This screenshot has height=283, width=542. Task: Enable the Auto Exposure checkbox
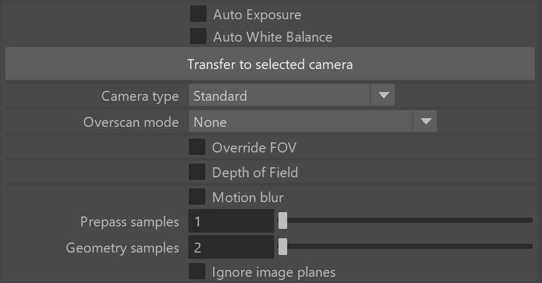coord(198,14)
